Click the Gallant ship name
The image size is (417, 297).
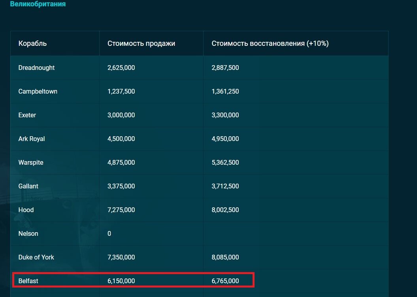click(x=28, y=186)
